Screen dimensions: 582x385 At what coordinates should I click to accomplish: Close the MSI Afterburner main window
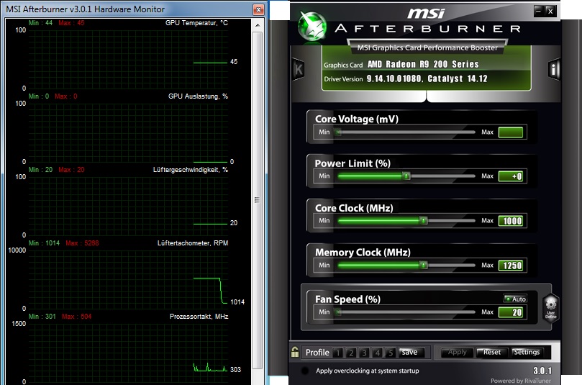point(550,11)
